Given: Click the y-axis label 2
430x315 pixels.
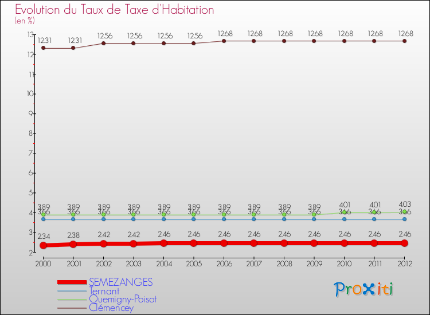Looking at the screenshot, I should [x=31, y=252].
